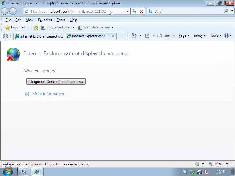Click the zoom magnifier icon in status bar

click(x=210, y=164)
